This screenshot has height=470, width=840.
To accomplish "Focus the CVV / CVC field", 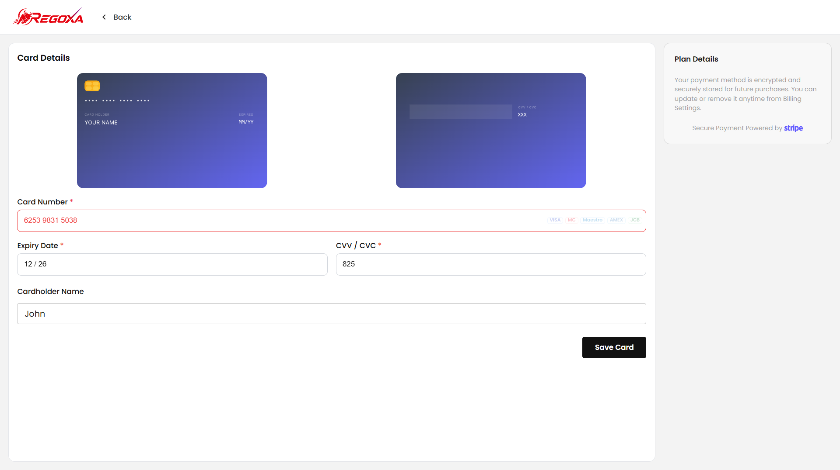I will pyautogui.click(x=491, y=264).
